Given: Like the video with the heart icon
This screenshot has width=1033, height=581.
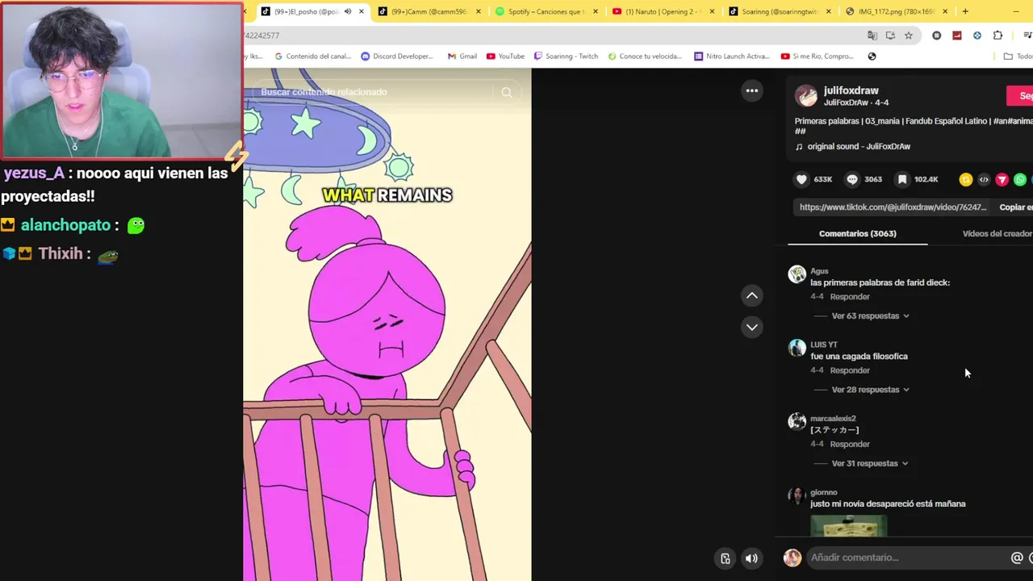Looking at the screenshot, I should pyautogui.click(x=801, y=179).
